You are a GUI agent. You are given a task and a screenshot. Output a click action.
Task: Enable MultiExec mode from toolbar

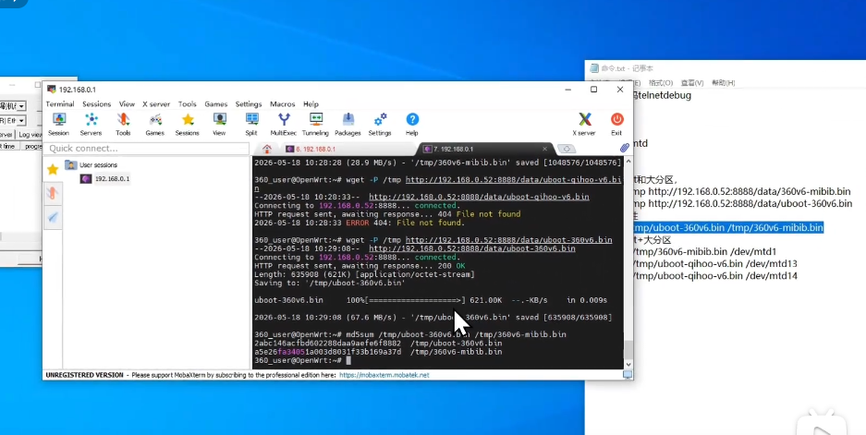pos(284,124)
